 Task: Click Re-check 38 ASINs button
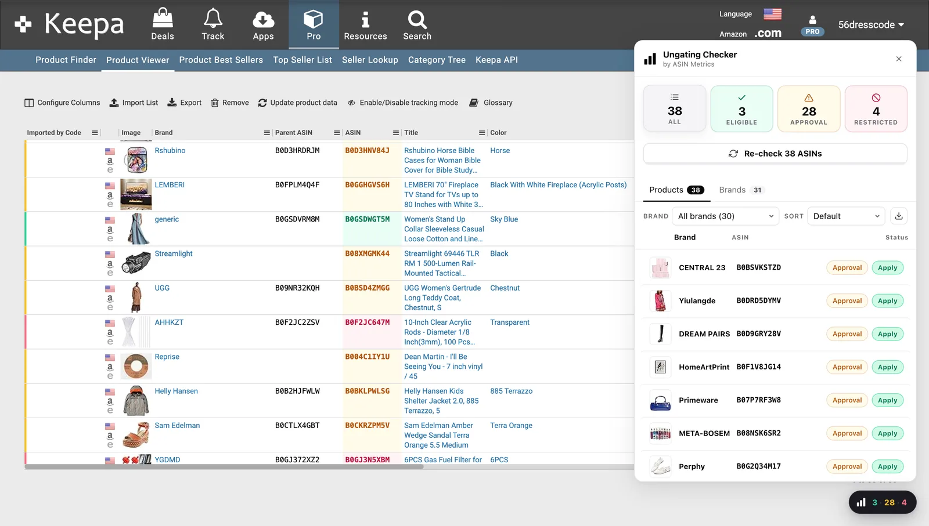pos(775,154)
